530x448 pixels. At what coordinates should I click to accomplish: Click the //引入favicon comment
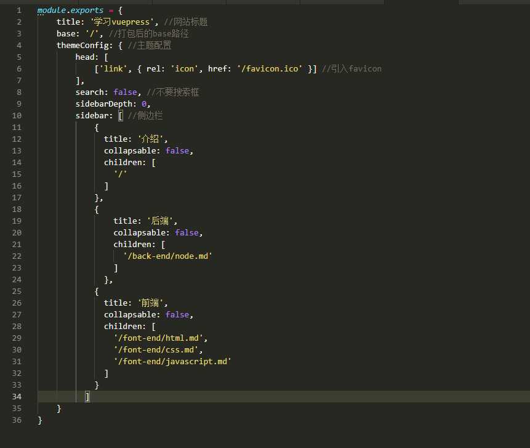[351, 69]
